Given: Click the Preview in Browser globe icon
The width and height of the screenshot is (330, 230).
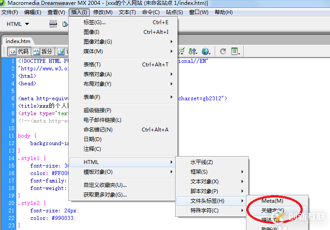Looking at the screenshot, I should click(x=206, y=51).
